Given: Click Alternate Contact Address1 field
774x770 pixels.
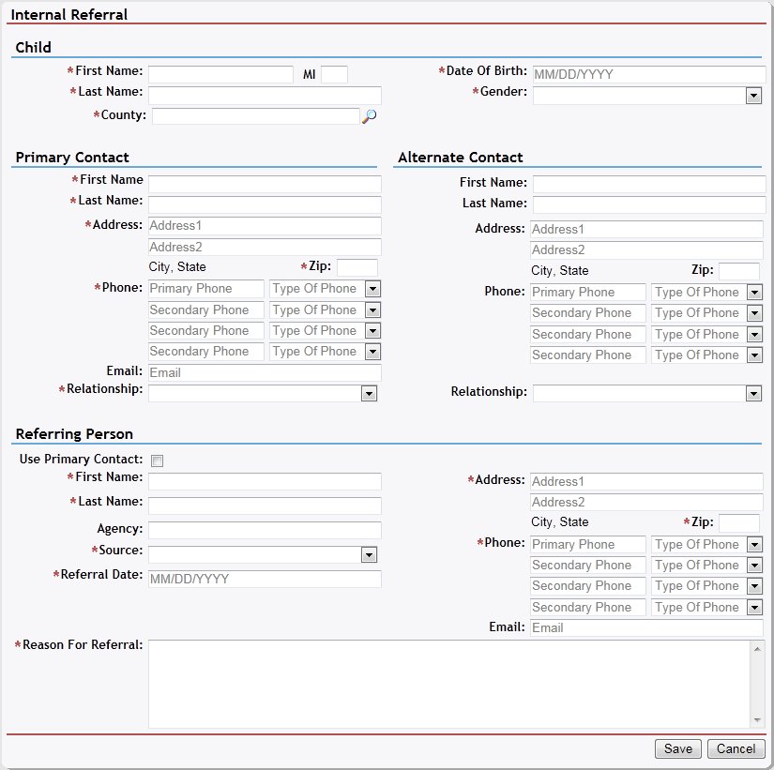Looking at the screenshot, I should [x=646, y=229].
